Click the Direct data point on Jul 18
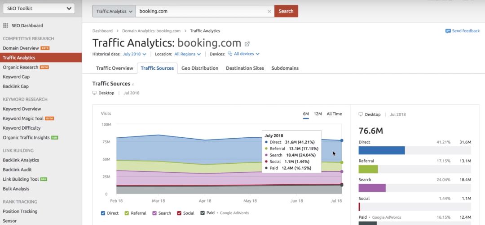485x225 pixels. (342, 140)
